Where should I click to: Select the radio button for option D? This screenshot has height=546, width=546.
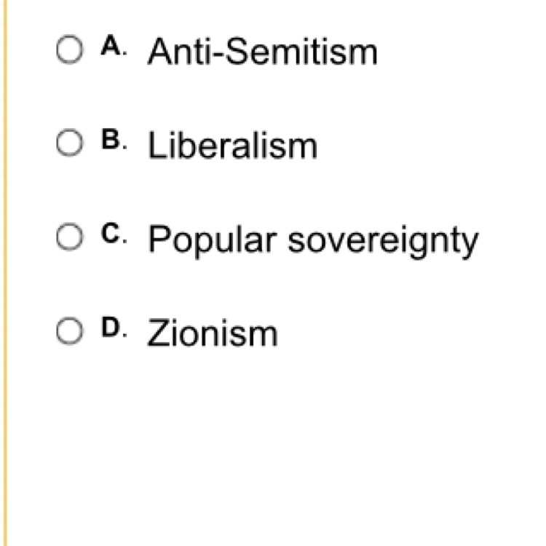[x=70, y=331]
